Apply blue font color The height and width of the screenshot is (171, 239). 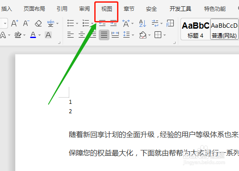33,35
